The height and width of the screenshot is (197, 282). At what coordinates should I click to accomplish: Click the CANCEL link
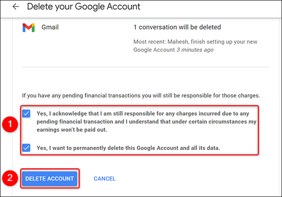[x=104, y=179]
